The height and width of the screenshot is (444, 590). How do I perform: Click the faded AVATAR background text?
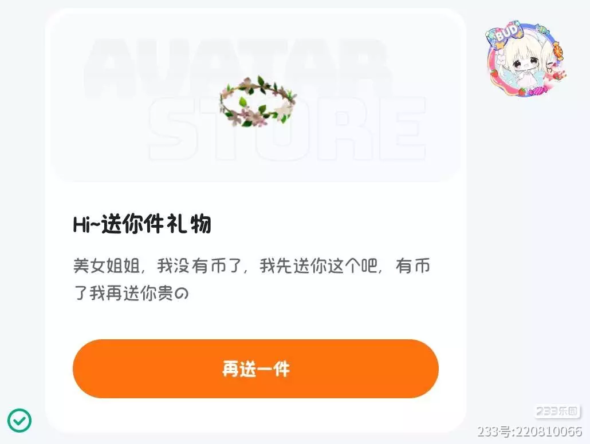(237, 69)
